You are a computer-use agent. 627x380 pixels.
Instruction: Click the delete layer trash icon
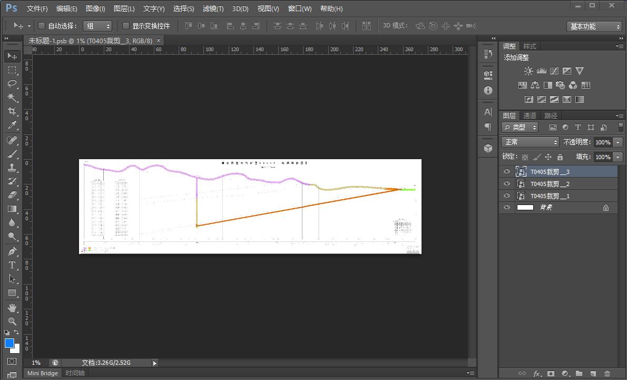tap(607, 374)
